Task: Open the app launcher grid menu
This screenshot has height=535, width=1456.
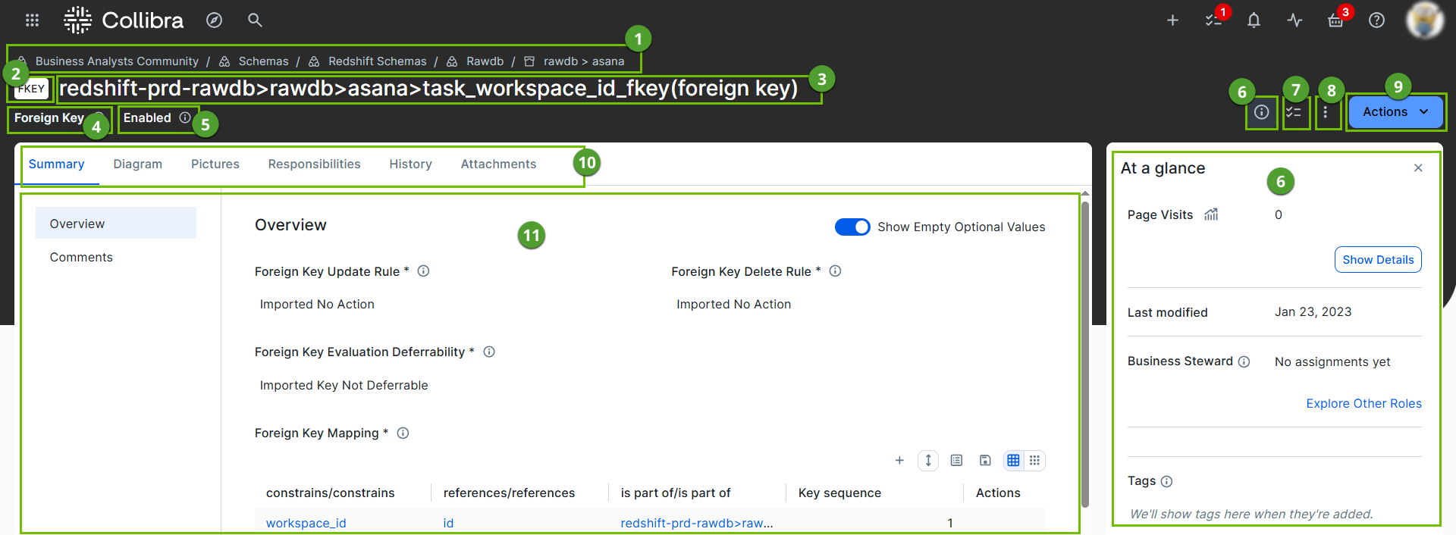Action: coord(32,20)
